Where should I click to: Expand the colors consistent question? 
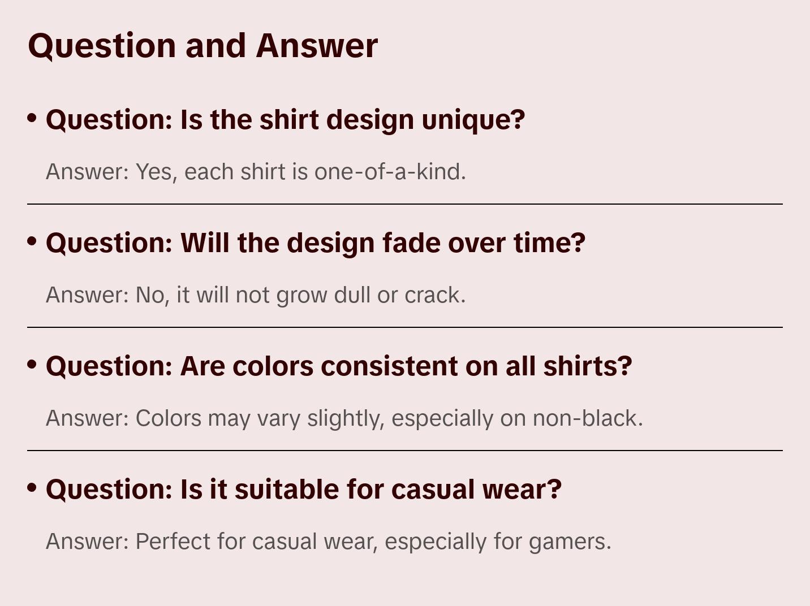coord(338,366)
